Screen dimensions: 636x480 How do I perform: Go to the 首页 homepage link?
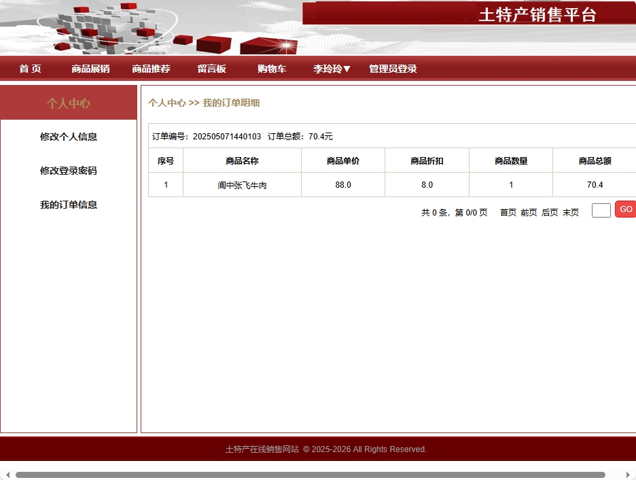click(29, 68)
